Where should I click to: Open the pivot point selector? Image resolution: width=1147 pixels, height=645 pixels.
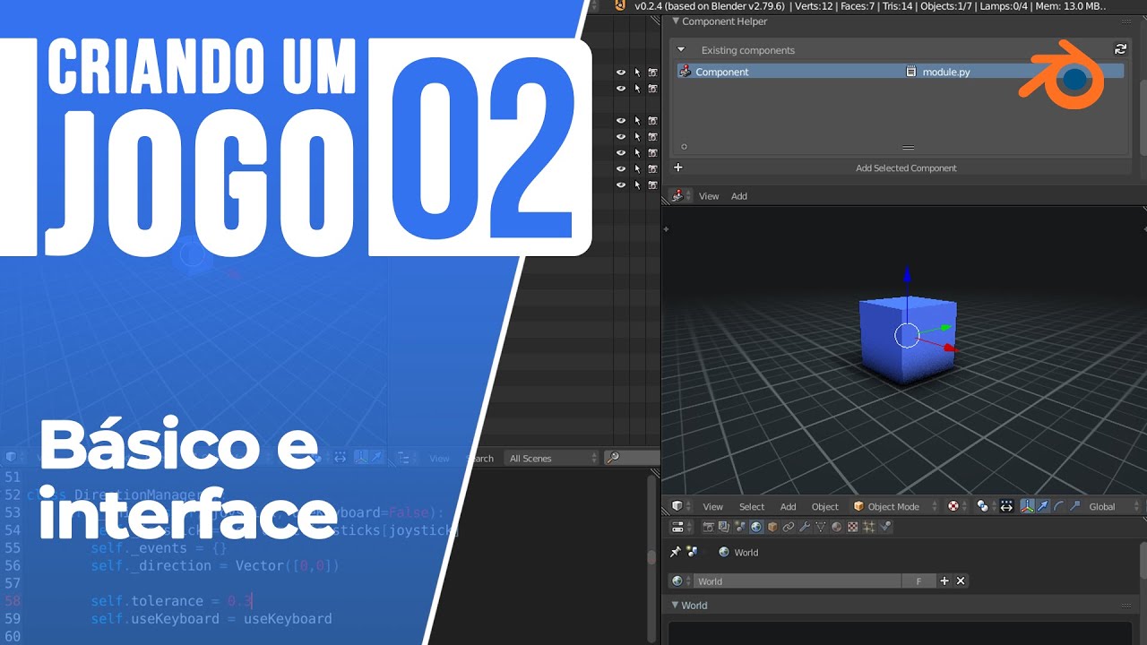(x=985, y=506)
